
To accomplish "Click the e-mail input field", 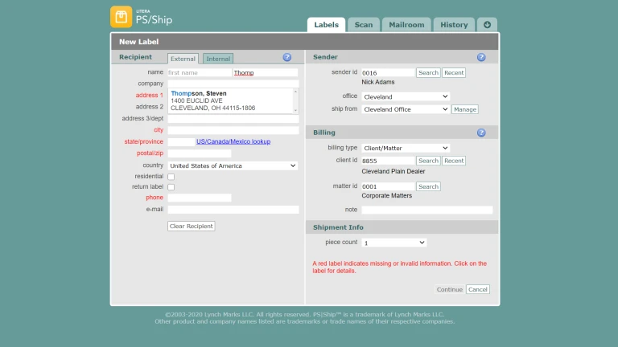I will pyautogui.click(x=233, y=210).
